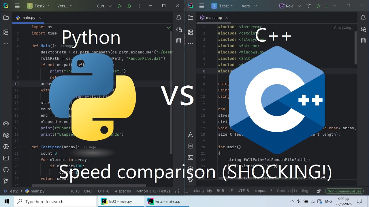The height and width of the screenshot is (207, 369).
Task: Click main.py breadcrumb in PyCharm status bar
Action: [35, 191]
